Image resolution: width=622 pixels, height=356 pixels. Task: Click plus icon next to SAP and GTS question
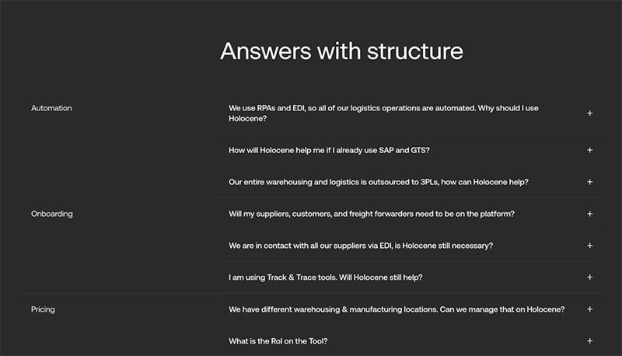pyautogui.click(x=589, y=150)
